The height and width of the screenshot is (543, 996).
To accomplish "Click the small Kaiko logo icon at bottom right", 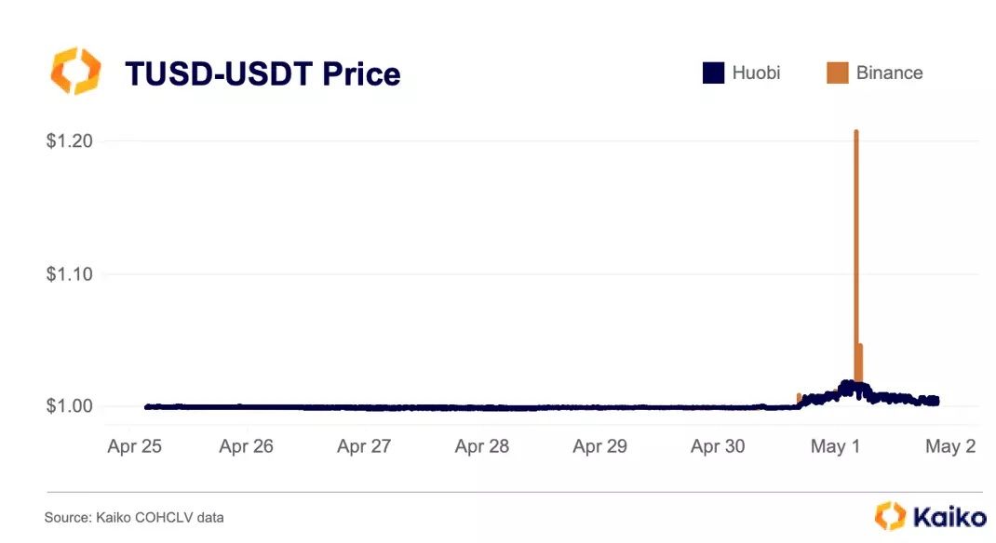I will [x=889, y=515].
